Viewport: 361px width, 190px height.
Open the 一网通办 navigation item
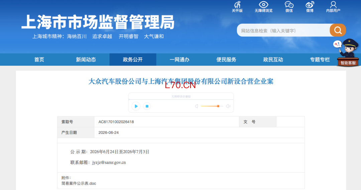pos(179,59)
